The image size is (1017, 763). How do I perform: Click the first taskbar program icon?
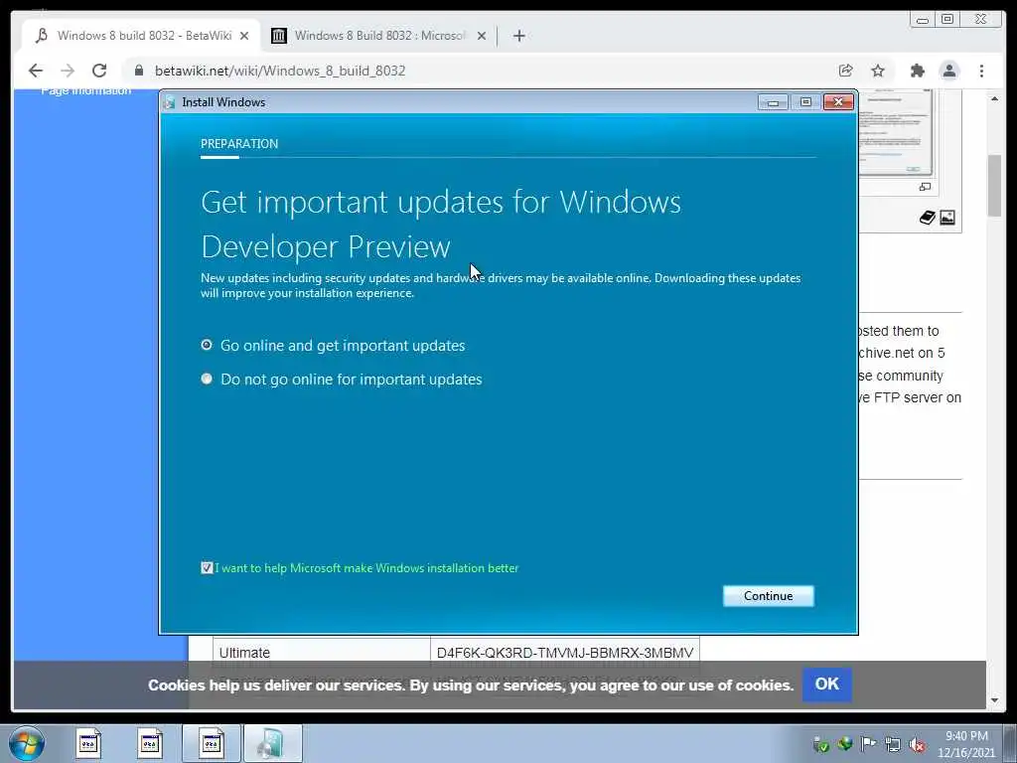pos(88,743)
